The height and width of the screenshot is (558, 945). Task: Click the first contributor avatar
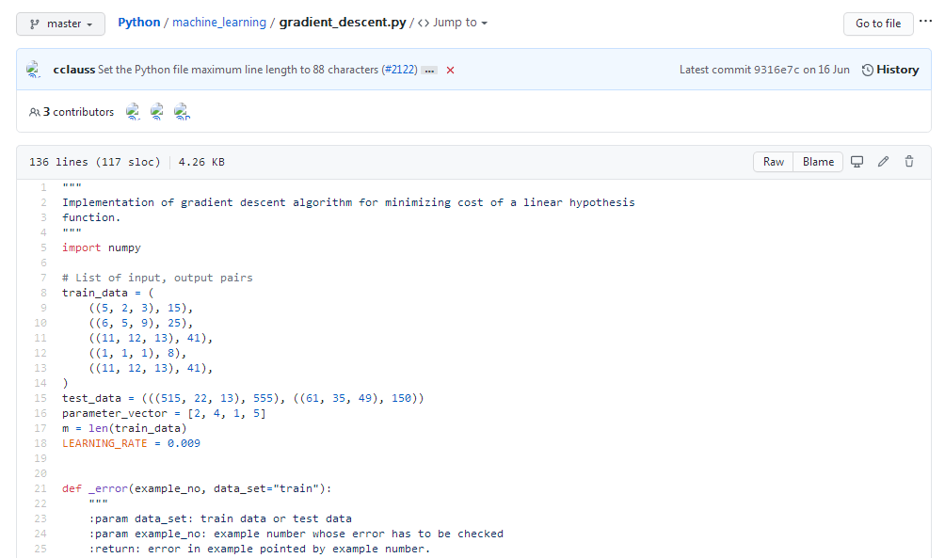click(x=133, y=111)
